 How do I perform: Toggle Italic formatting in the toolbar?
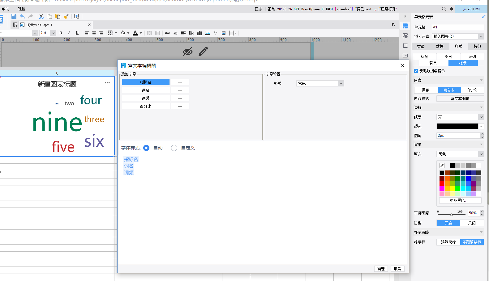(x=69, y=33)
